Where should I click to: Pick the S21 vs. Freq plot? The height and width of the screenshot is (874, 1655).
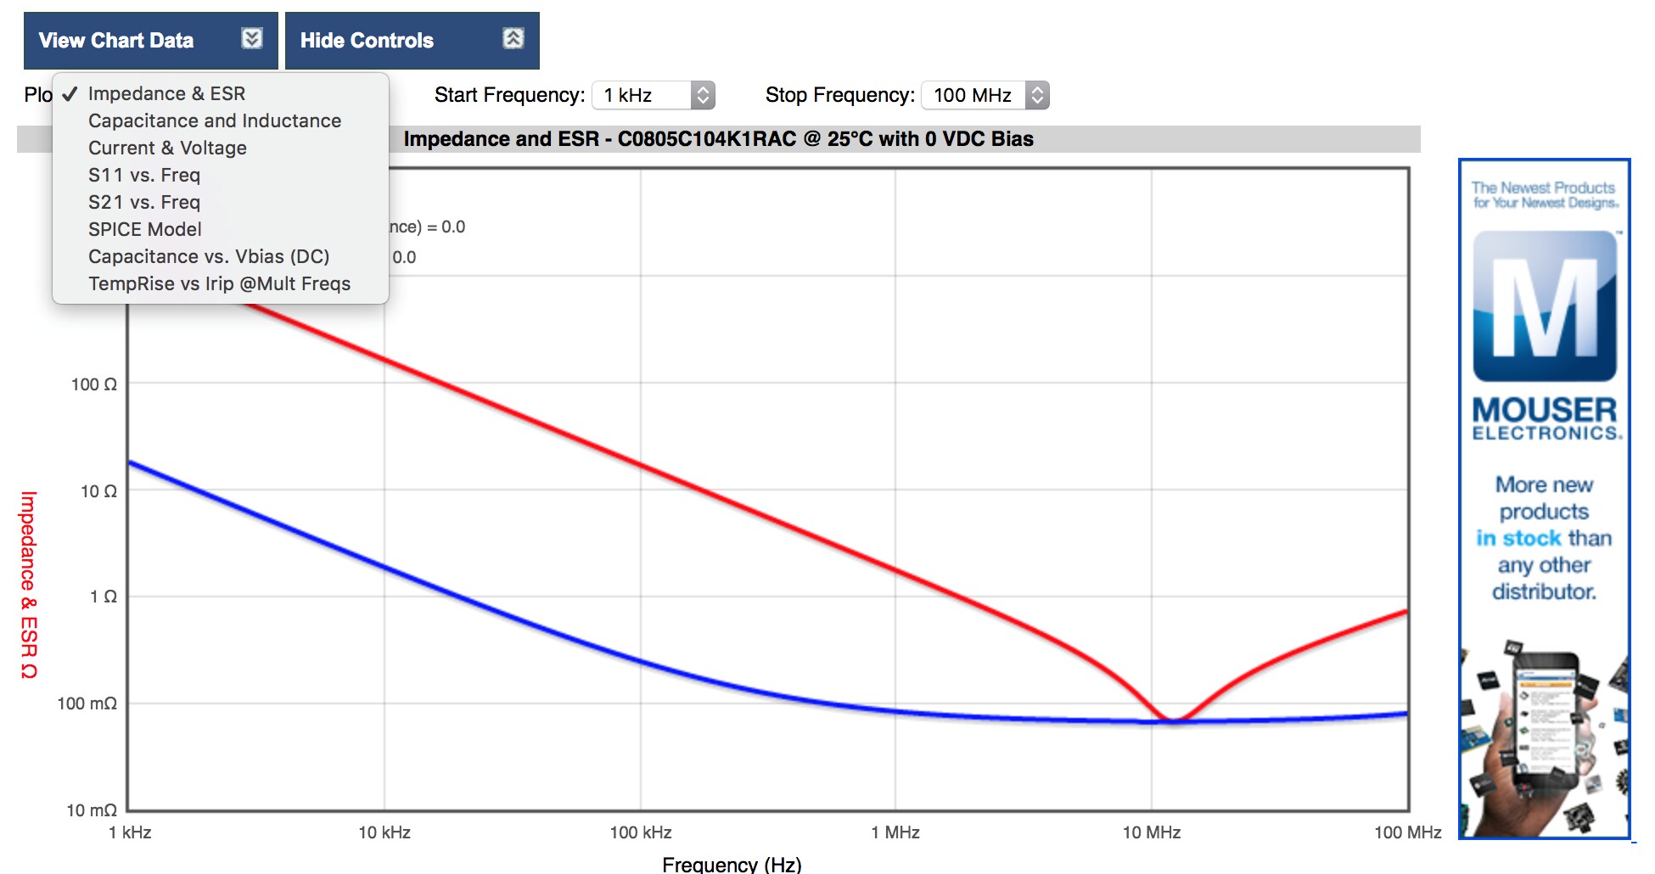click(144, 202)
